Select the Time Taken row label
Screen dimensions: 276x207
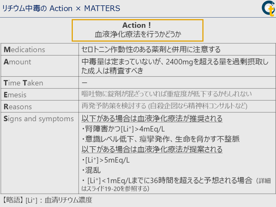pyautogui.click(x=23, y=83)
